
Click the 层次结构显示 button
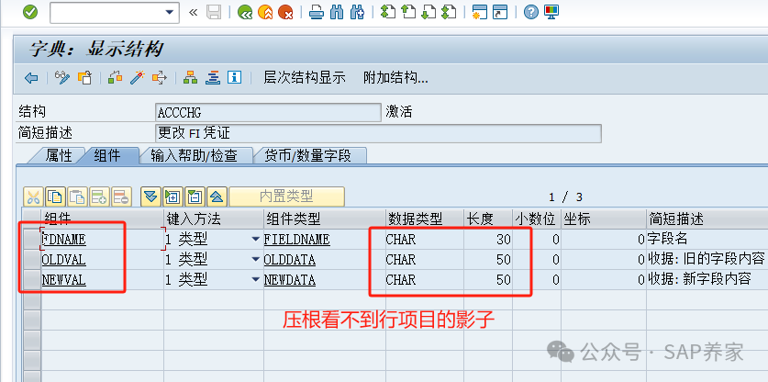[x=305, y=77]
